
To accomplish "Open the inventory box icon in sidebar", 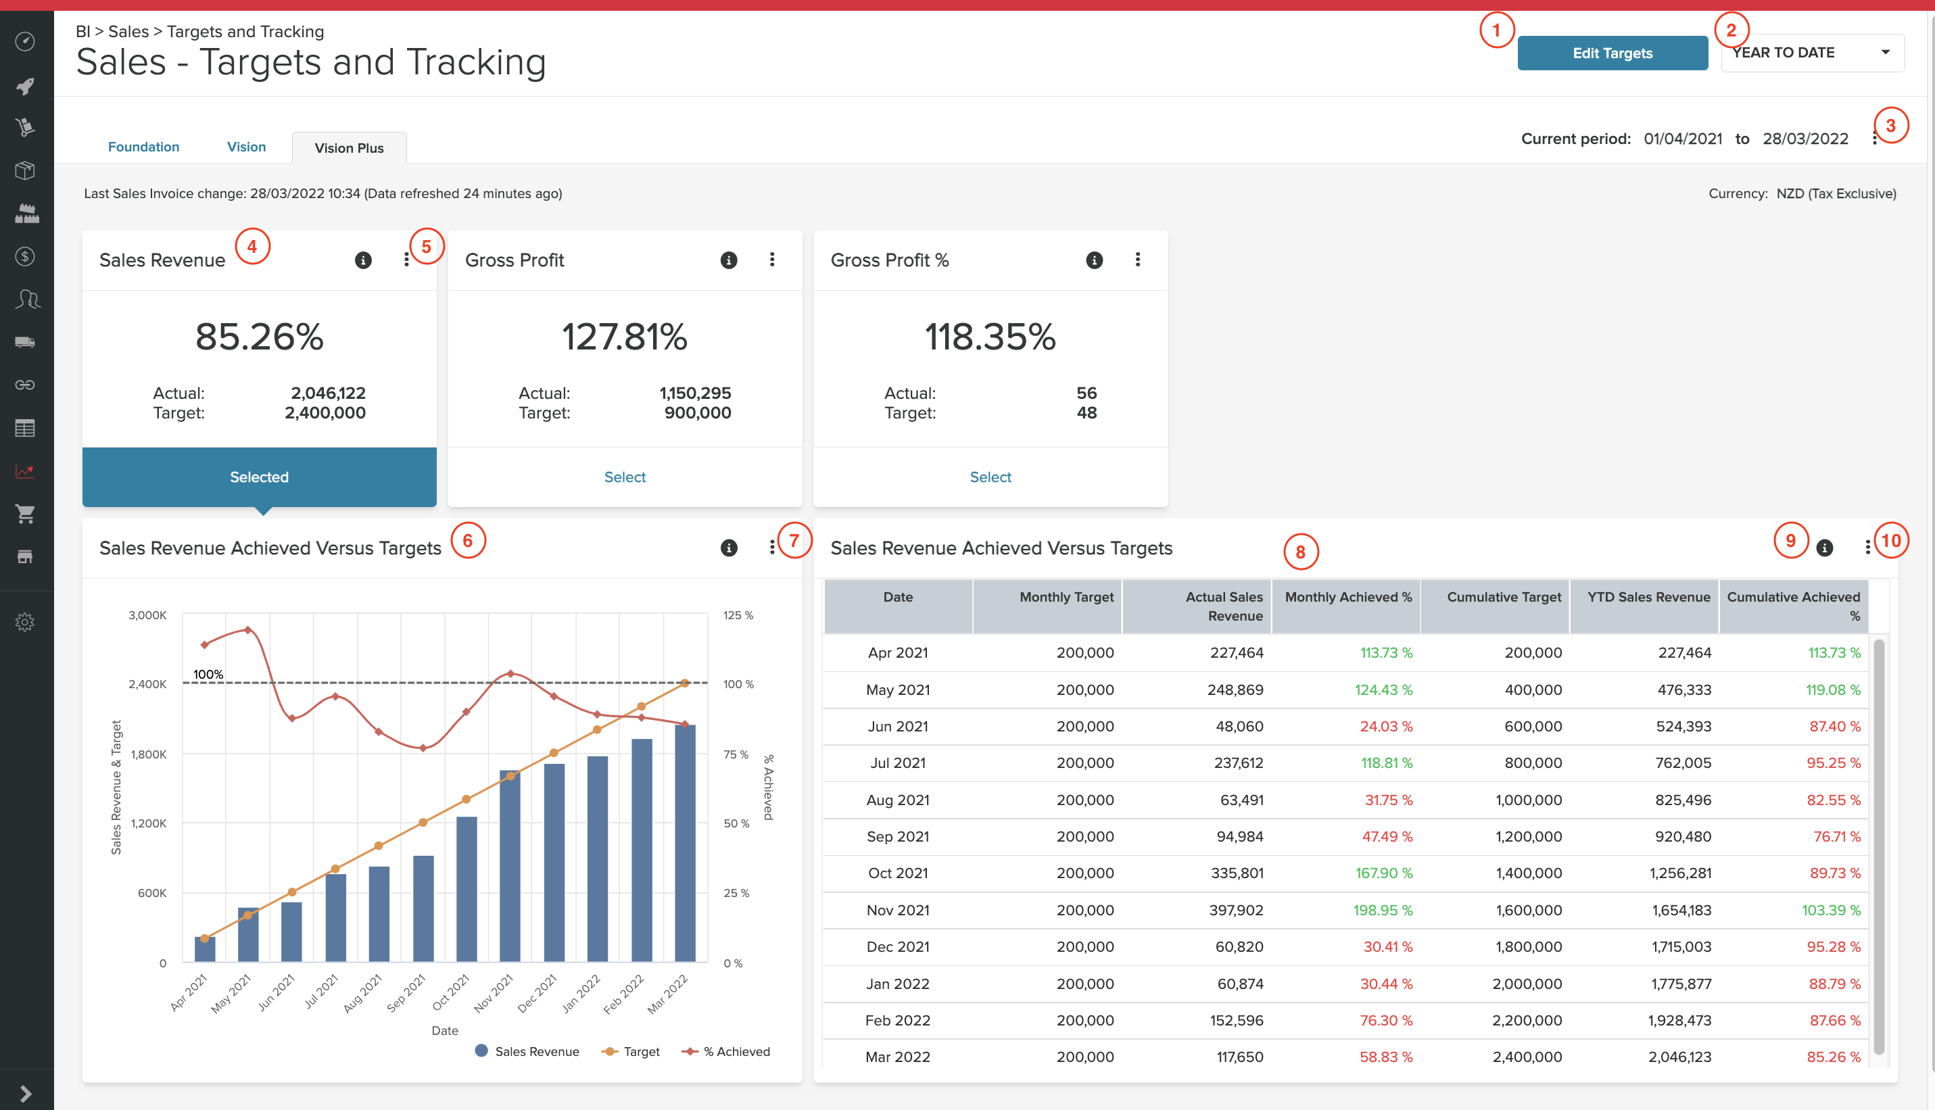I will tap(25, 170).
